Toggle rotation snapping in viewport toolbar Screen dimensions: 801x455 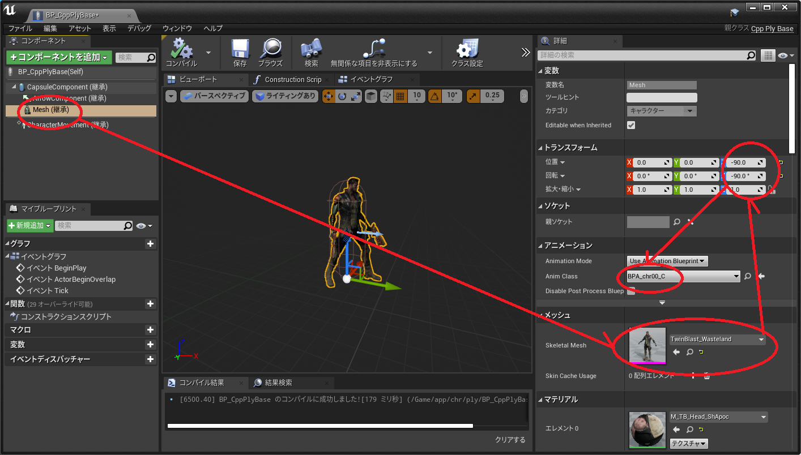(434, 96)
